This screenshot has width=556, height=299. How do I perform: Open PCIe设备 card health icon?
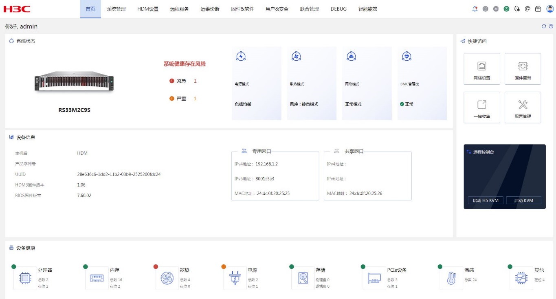[x=374, y=278]
